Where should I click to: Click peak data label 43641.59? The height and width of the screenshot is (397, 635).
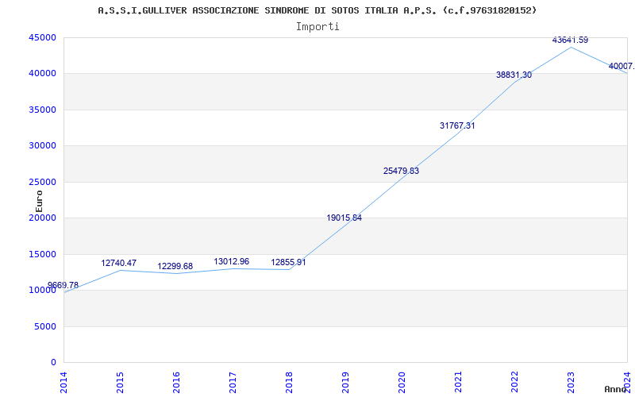pos(570,40)
